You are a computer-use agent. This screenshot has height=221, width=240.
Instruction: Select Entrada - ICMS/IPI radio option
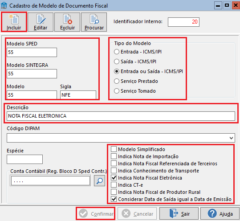117,52
